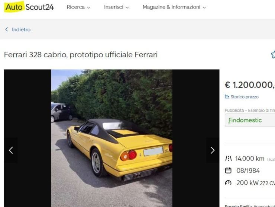Viewport: 275px width, 207px height.
Task: Save listing with the star icon
Action: 273,54
